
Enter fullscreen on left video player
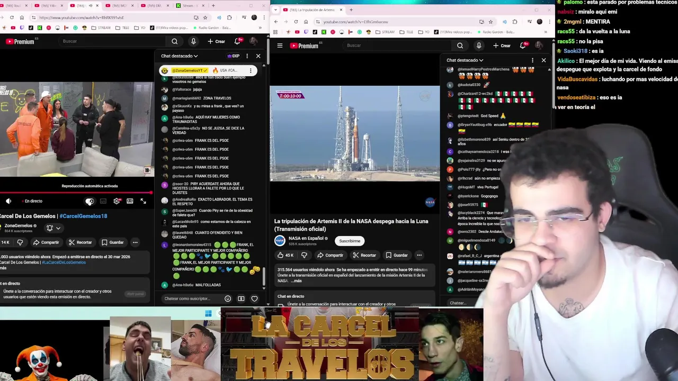tap(143, 201)
